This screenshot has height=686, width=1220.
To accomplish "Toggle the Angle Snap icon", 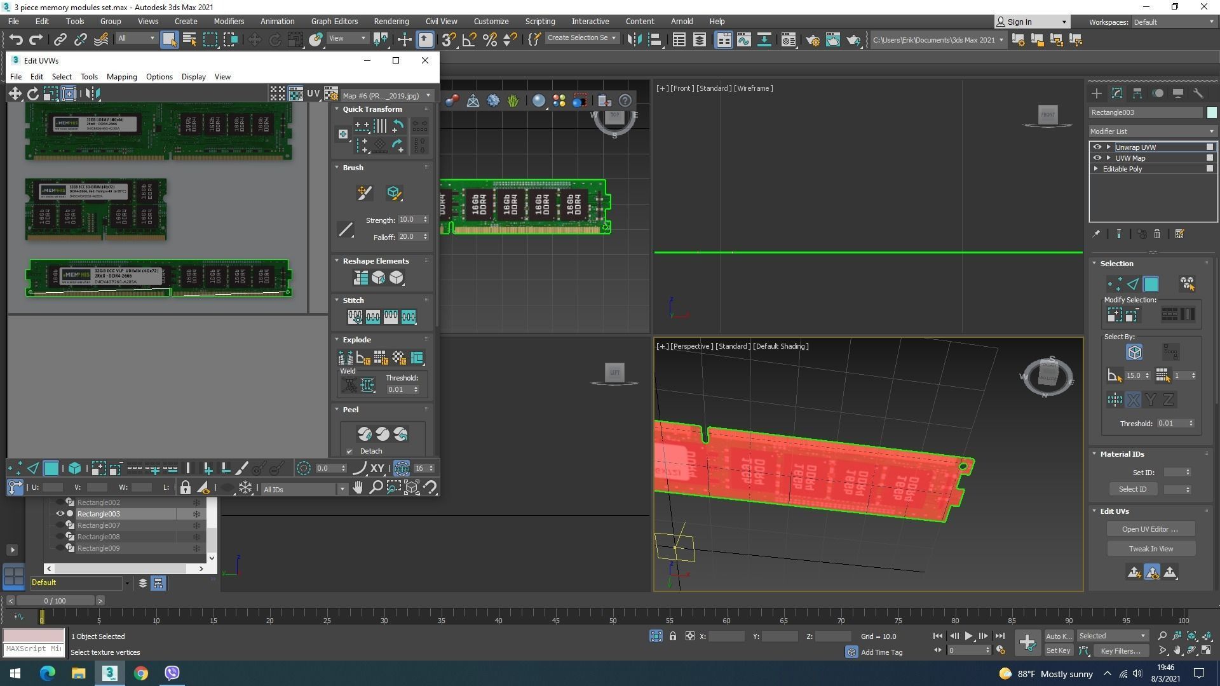I will (x=469, y=40).
